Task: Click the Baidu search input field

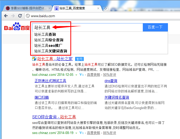Action: click(x=87, y=27)
